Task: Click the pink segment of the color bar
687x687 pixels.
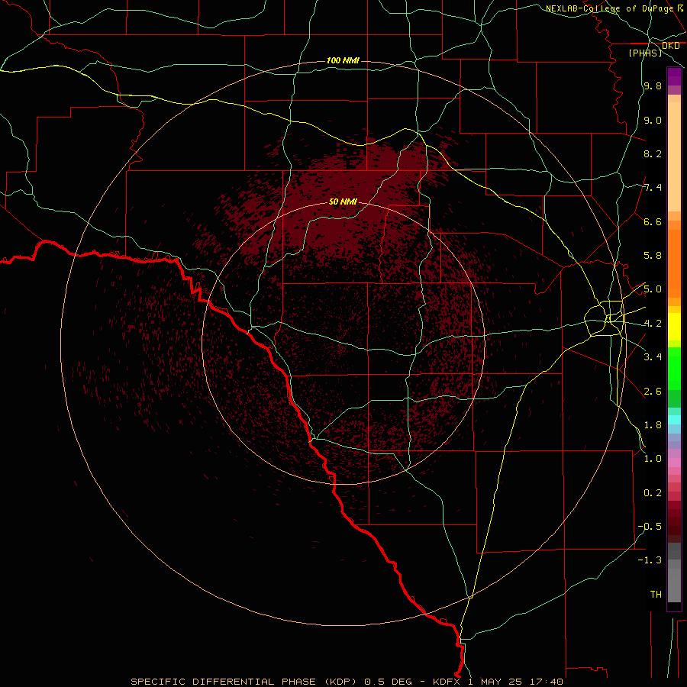Action: coord(674,463)
